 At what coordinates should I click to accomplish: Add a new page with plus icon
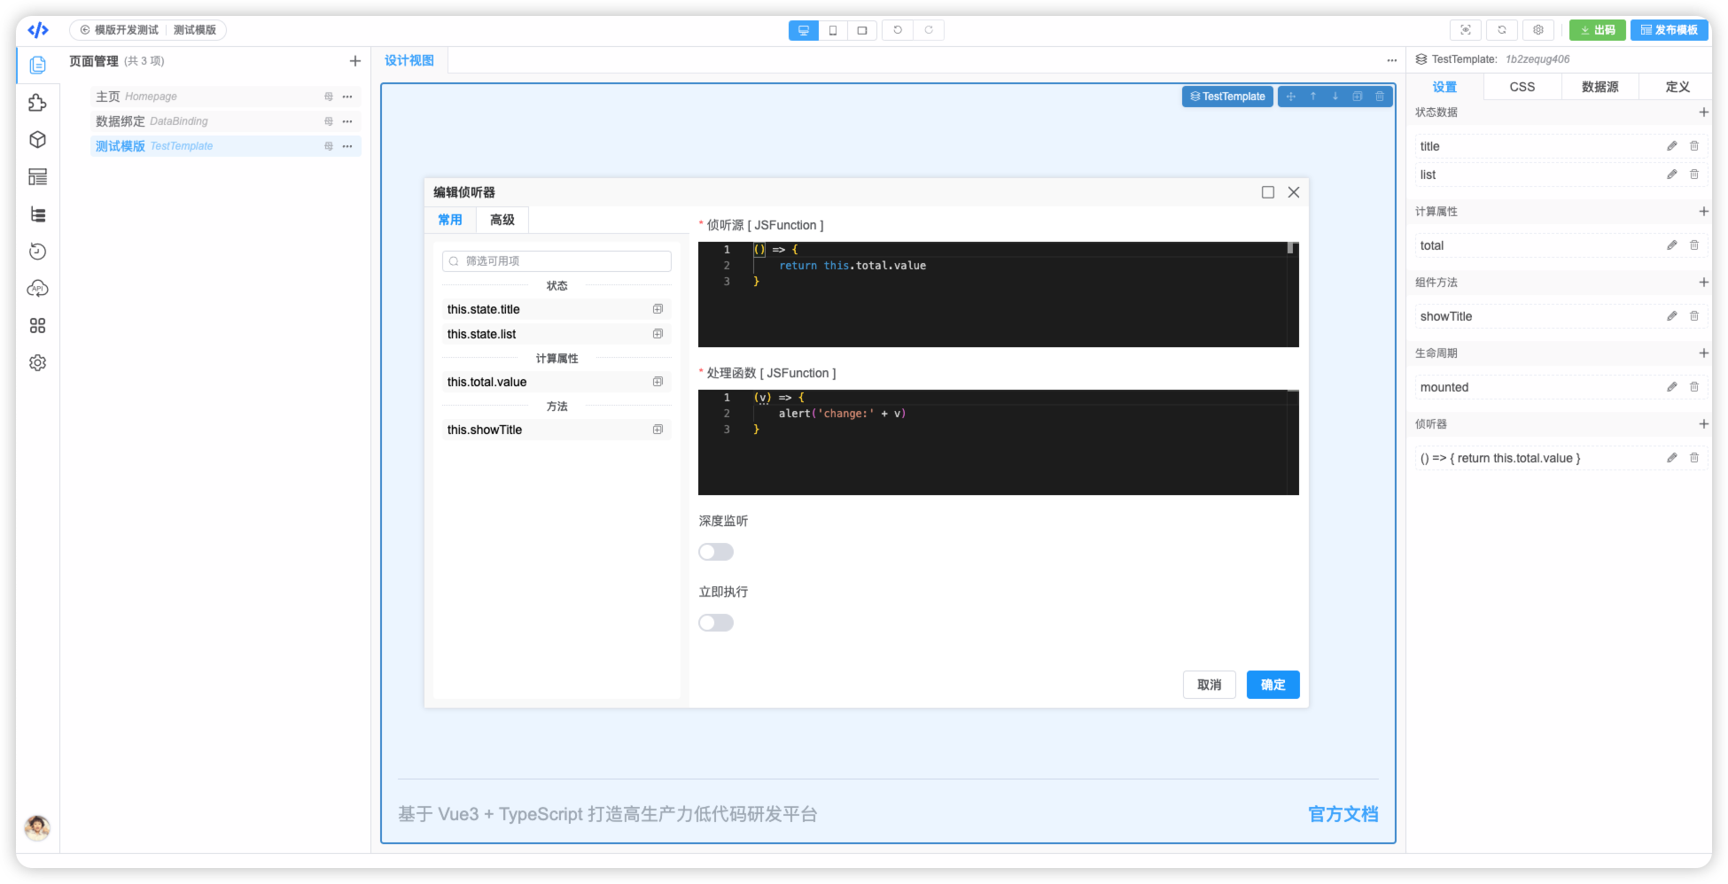(355, 61)
